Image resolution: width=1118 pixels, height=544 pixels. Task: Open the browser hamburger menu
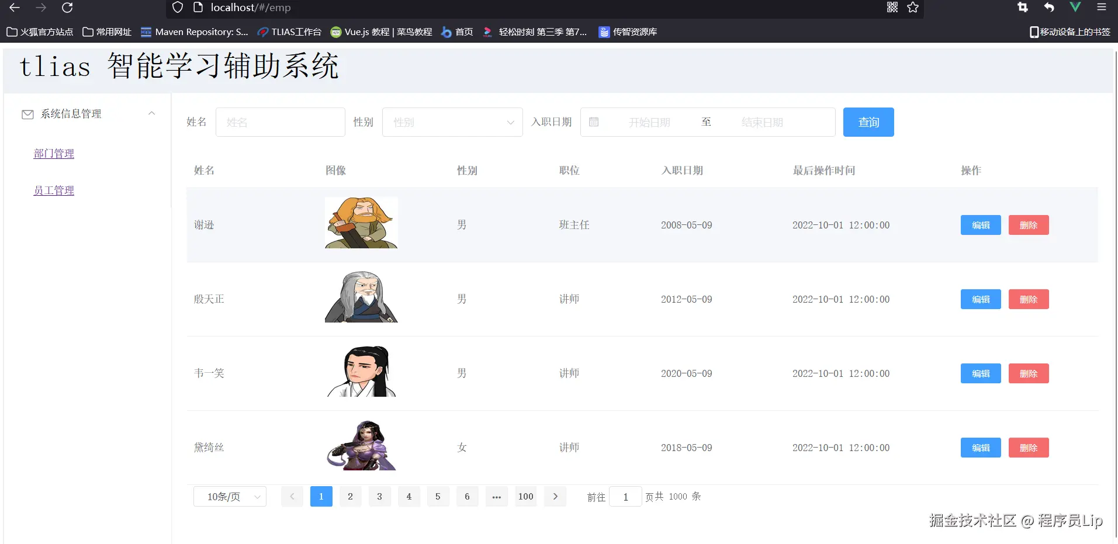pyautogui.click(x=1101, y=8)
